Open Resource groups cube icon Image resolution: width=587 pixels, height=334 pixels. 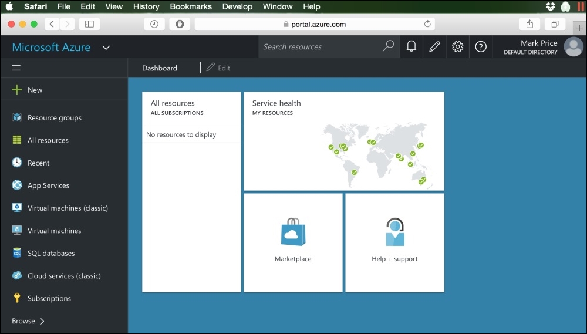tap(17, 117)
